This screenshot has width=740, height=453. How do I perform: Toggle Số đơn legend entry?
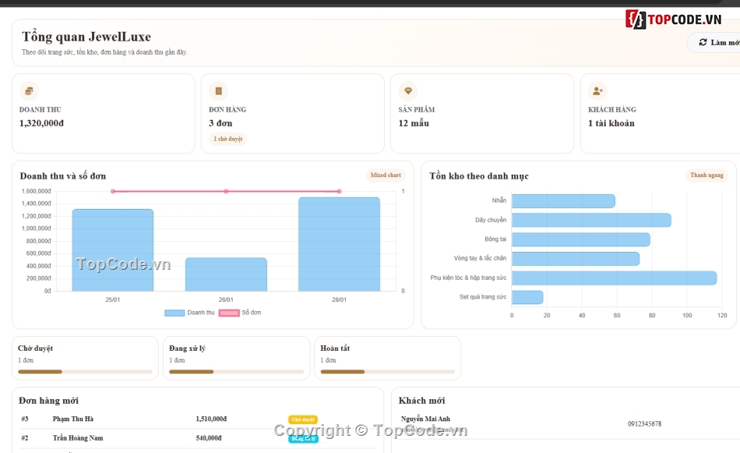[x=240, y=313]
